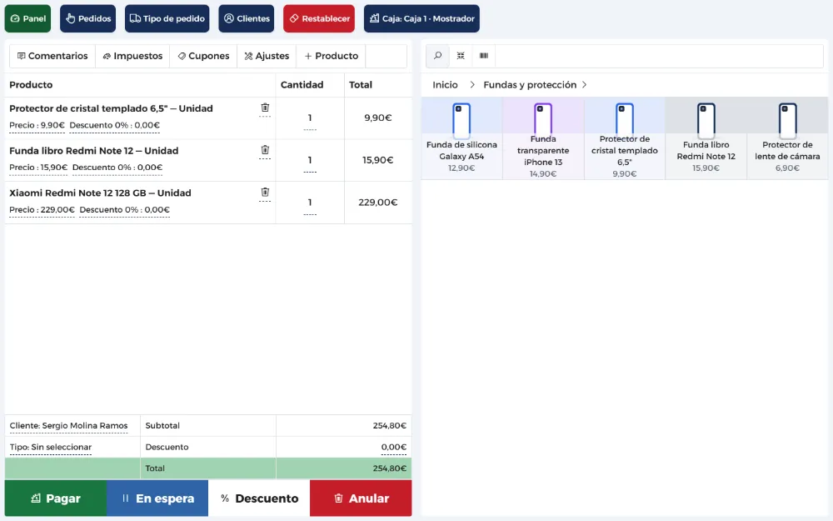Add Protector de lente de cámara
The height and width of the screenshot is (521, 833).
(787, 138)
